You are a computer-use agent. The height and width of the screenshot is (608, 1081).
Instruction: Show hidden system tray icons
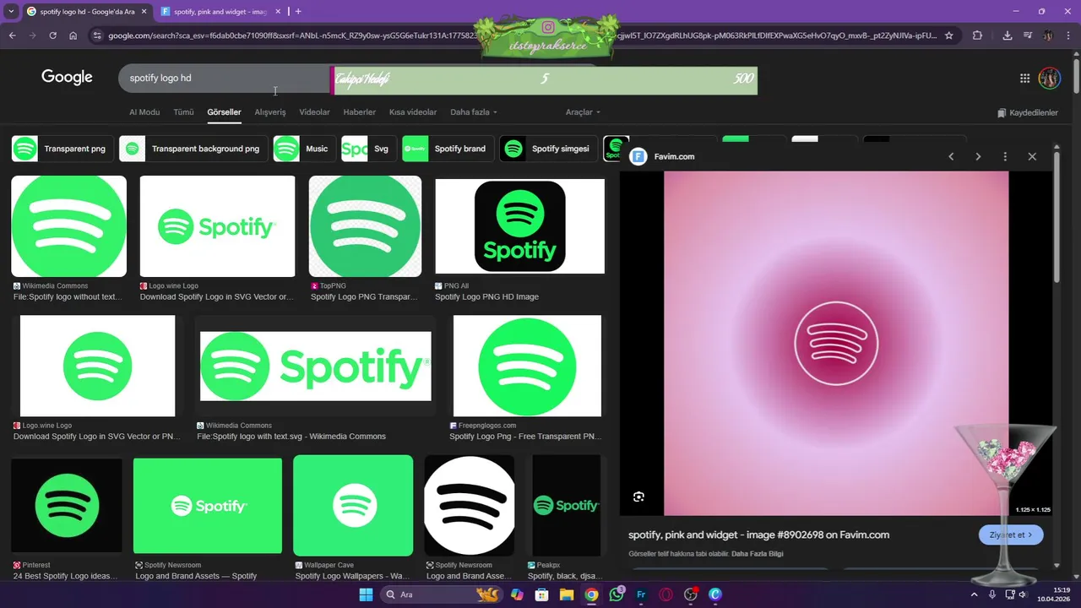[x=974, y=594]
